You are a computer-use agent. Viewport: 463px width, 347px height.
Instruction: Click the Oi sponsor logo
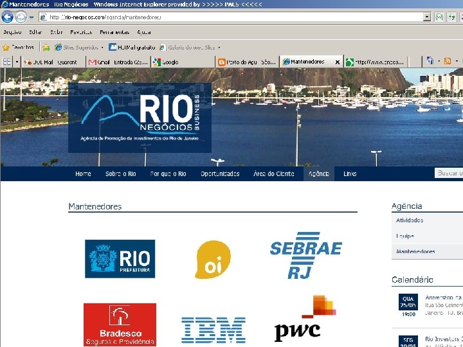pyautogui.click(x=213, y=260)
